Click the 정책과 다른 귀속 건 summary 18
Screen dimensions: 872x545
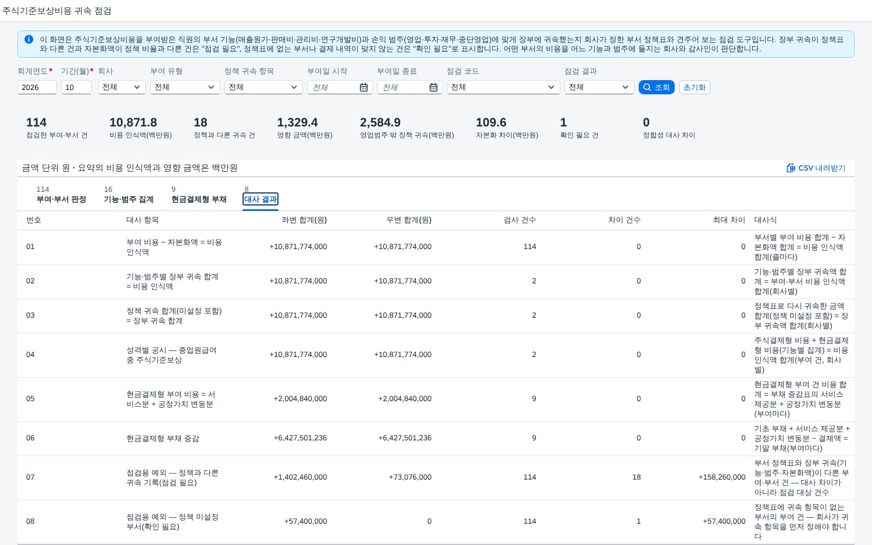coord(201,123)
